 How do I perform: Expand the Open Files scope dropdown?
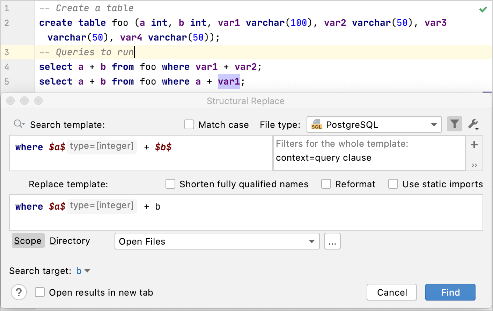(217, 241)
